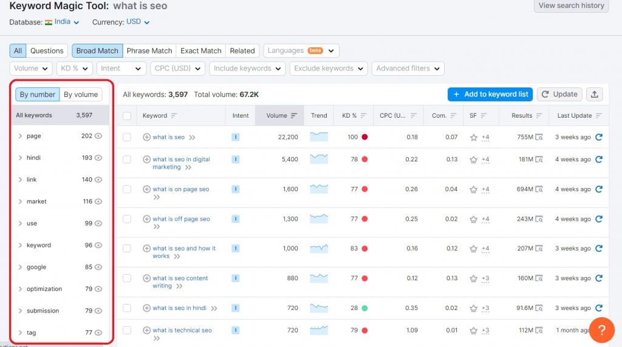Sort by Keyword column sort icon
Viewport: 622px width, 347px height.
(x=174, y=116)
